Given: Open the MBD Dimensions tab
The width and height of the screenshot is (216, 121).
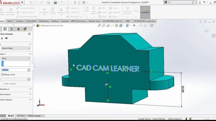Looking at the screenshot, I should tap(79, 21).
